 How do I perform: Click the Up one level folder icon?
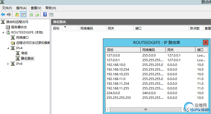17,15
